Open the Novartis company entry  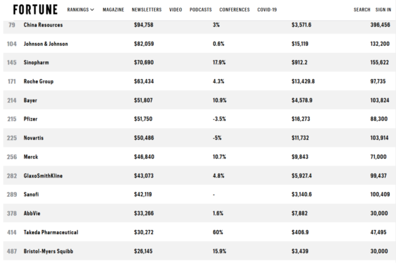click(33, 138)
